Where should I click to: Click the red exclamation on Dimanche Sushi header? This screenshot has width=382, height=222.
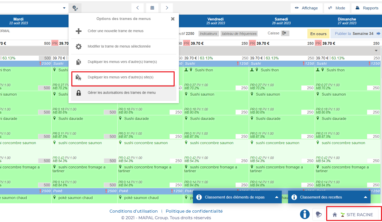coord(370,63)
